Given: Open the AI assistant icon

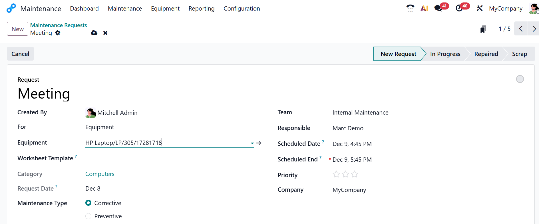Looking at the screenshot, I should pyautogui.click(x=424, y=8).
